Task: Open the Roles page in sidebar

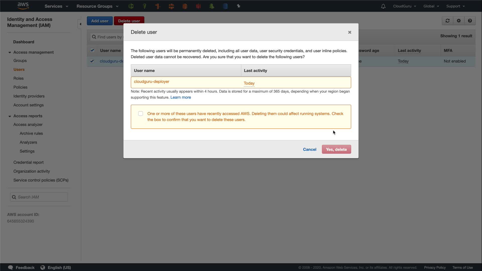Action: (x=18, y=78)
